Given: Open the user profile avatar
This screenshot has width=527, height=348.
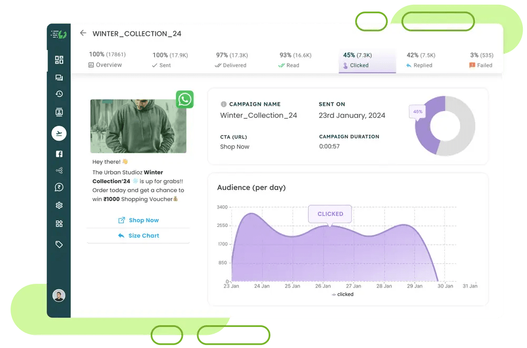Looking at the screenshot, I should [58, 295].
